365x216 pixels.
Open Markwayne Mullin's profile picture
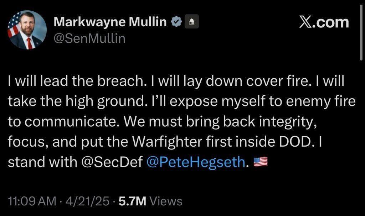coord(28,30)
